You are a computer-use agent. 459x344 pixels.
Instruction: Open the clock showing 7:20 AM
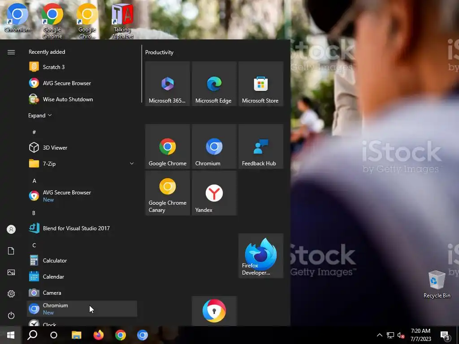[x=420, y=335]
